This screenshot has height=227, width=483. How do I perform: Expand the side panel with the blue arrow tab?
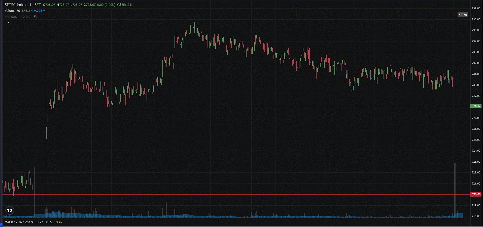(1, 224)
